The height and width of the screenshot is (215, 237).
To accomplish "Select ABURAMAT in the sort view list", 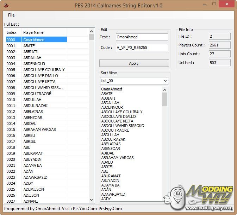I will coord(111,176).
